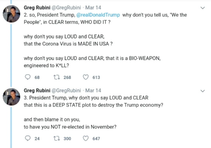The image size is (211, 148).
Task: Click @GregRubini handle on the first tweet
Action: [x=66, y=8]
